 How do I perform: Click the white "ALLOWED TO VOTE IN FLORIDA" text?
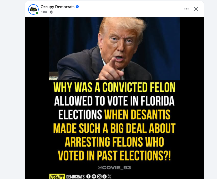pyautogui.click(x=114, y=101)
